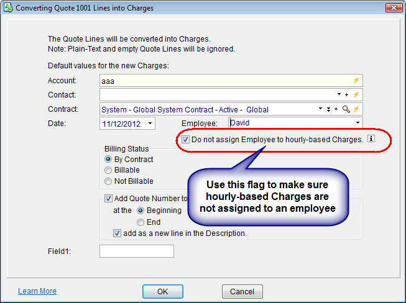Image resolution: width=406 pixels, height=303 pixels.
Task: Open the Date picker dropdown
Action: click(x=150, y=124)
